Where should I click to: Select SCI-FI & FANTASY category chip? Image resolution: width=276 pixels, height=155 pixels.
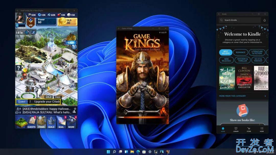tap(258, 60)
